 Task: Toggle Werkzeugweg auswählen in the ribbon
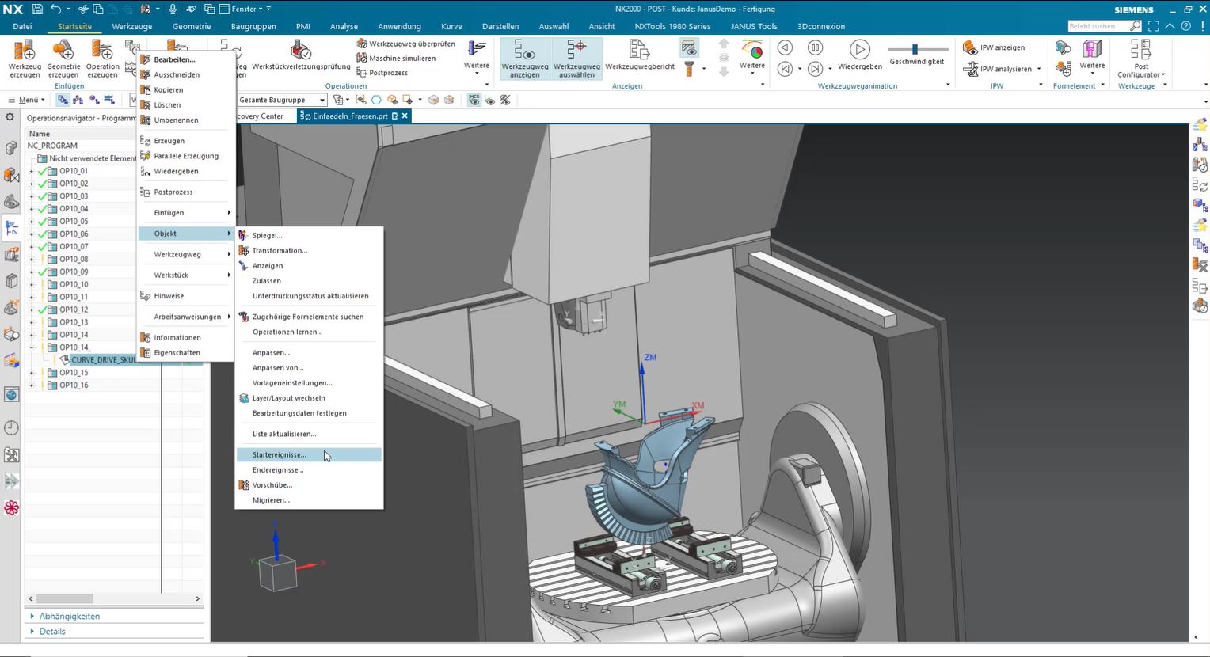pos(576,59)
